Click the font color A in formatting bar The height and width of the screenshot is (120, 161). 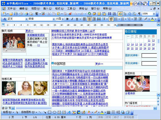pos(152,19)
